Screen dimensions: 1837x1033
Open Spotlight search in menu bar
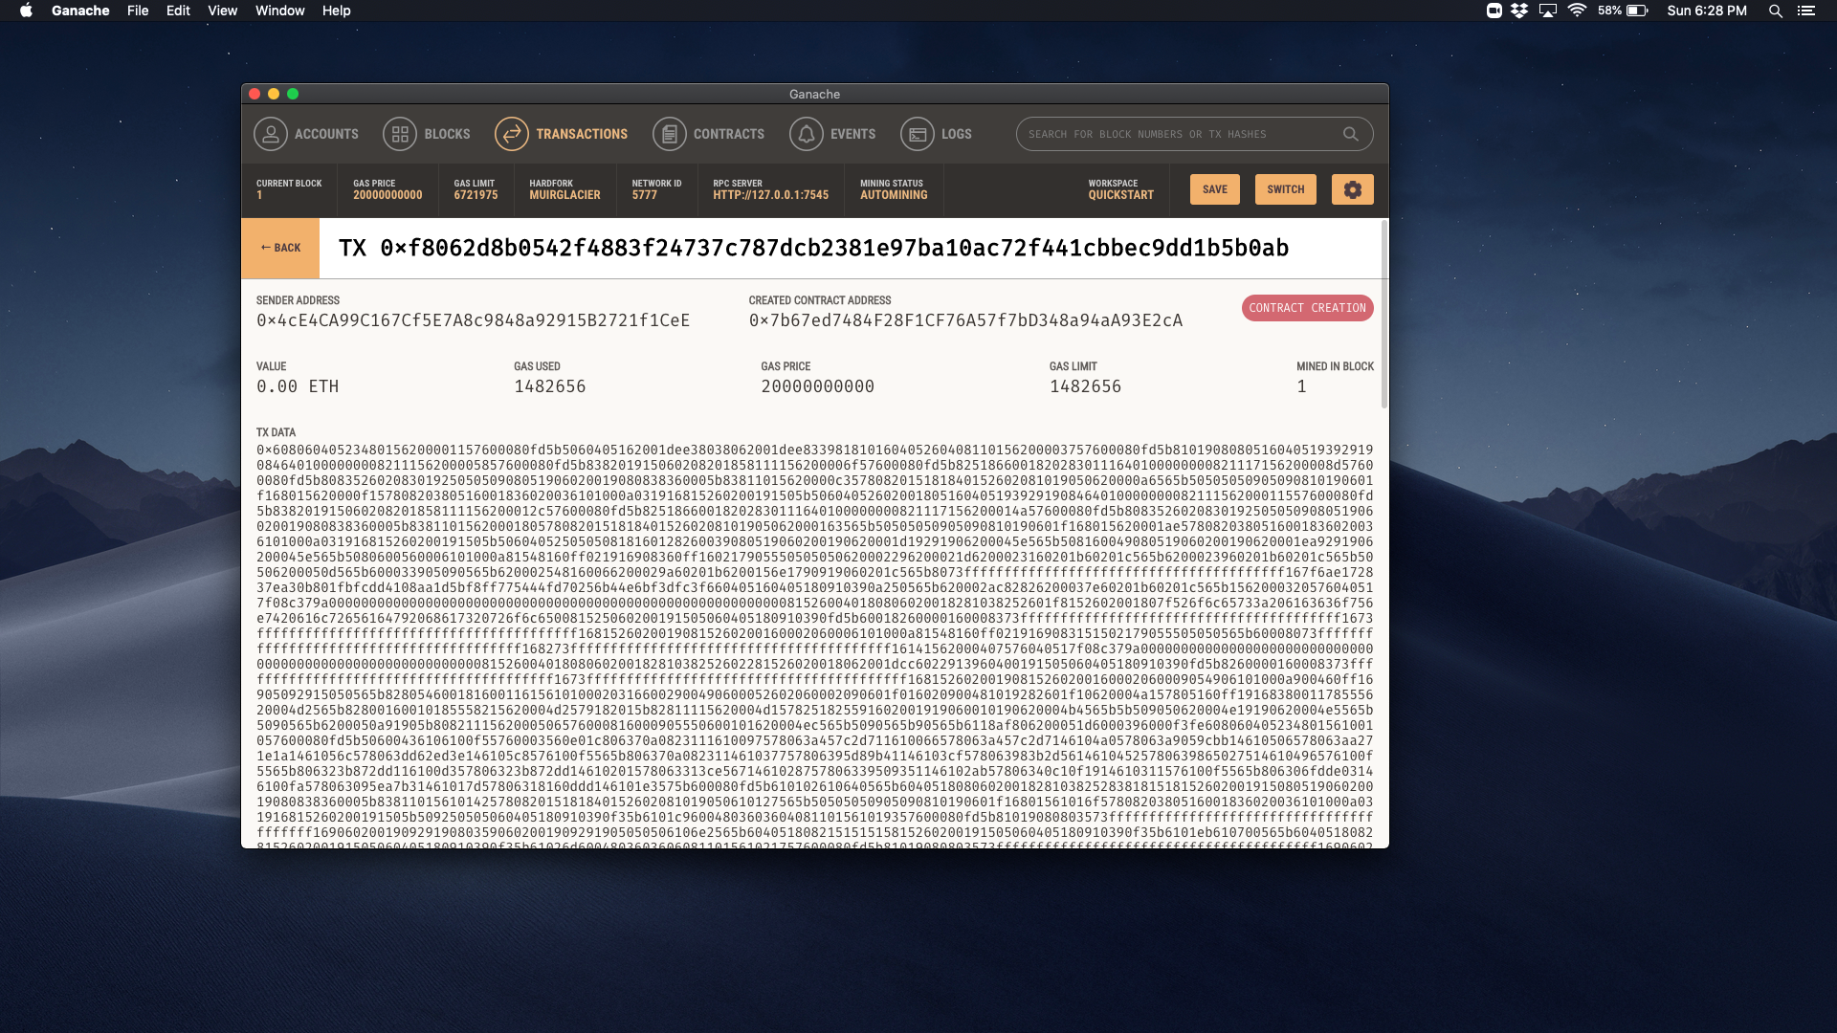pos(1775,11)
